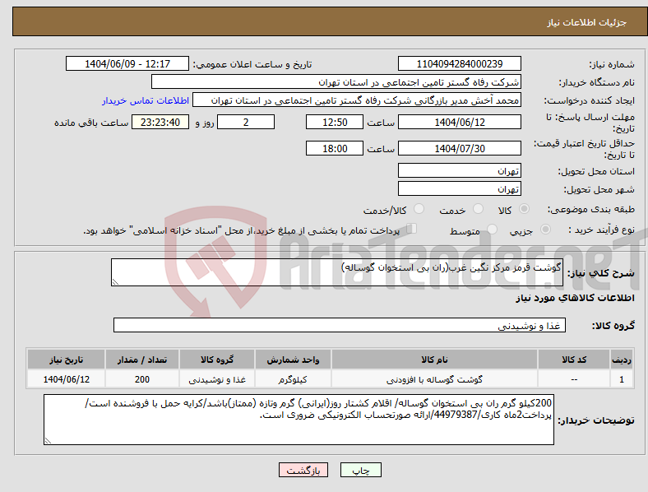Click the اطلاعات کالاهای مورد نیاز heading

coord(575,298)
